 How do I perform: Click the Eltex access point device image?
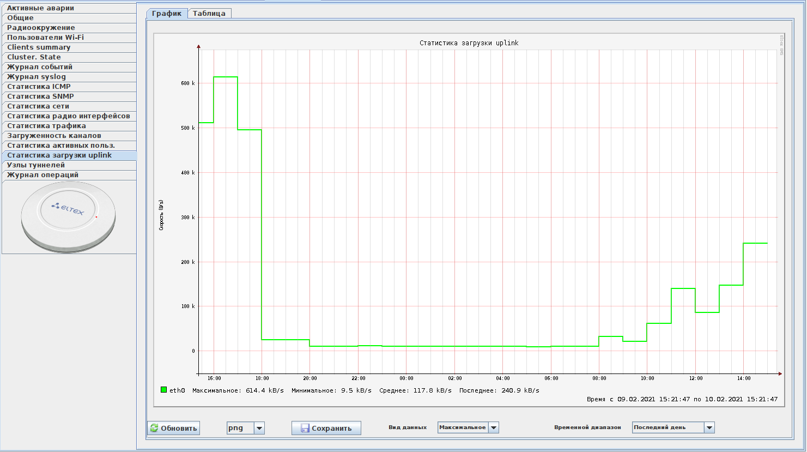(x=69, y=217)
